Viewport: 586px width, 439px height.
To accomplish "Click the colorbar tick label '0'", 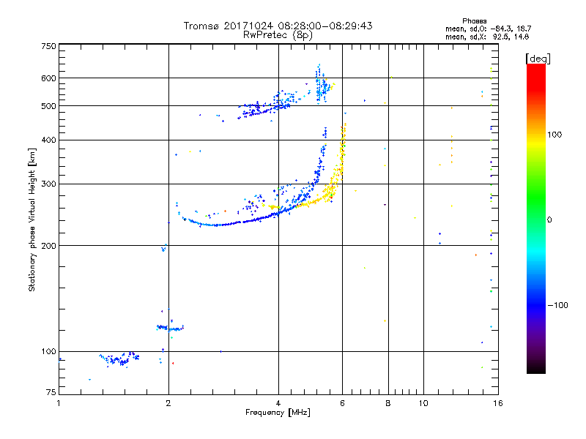I will (549, 220).
